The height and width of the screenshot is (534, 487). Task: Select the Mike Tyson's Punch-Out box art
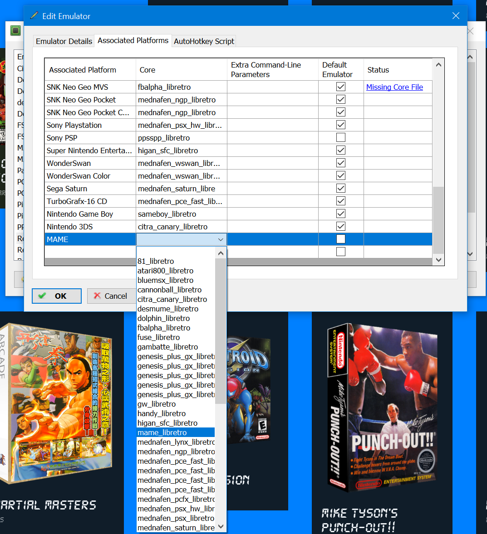382,408
